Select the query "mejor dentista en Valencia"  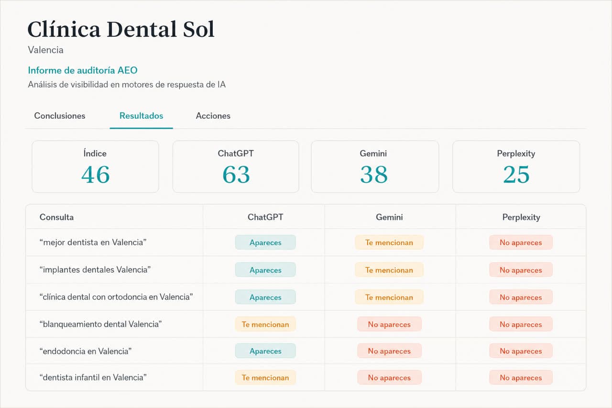[x=93, y=243]
